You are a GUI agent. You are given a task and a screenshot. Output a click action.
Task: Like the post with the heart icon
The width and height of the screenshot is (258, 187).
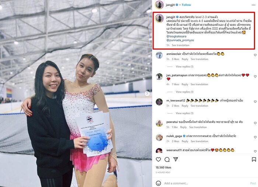(158, 159)
